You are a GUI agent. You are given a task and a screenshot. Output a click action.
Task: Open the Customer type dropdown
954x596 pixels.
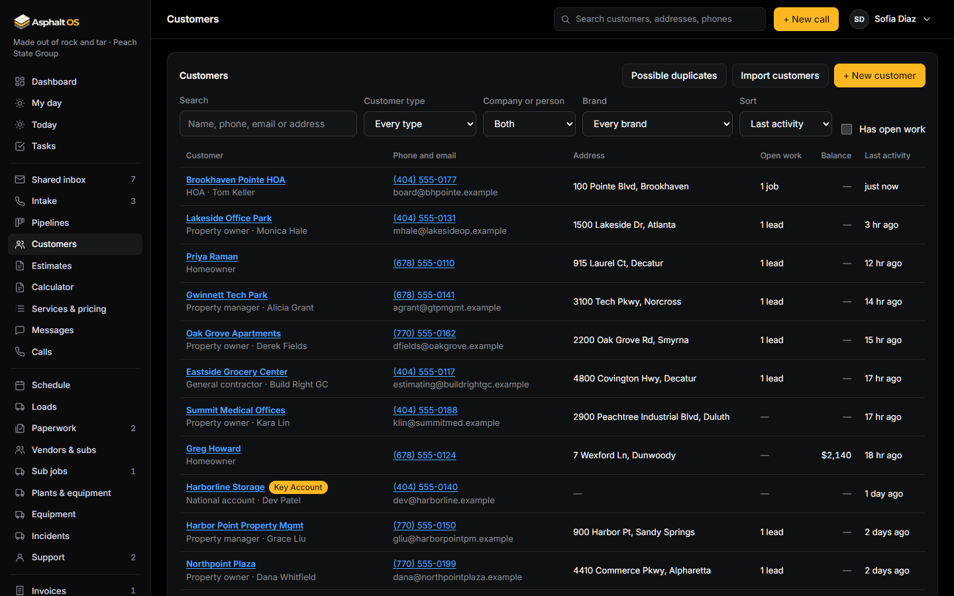(420, 124)
